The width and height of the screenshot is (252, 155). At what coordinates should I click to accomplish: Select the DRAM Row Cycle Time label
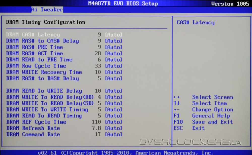click(36, 66)
